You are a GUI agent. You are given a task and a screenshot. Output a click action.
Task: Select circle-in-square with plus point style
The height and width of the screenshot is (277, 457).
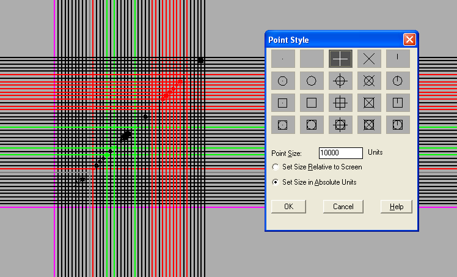(340, 125)
